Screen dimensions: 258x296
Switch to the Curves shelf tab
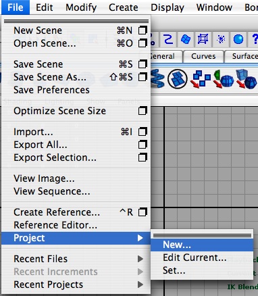(x=203, y=56)
